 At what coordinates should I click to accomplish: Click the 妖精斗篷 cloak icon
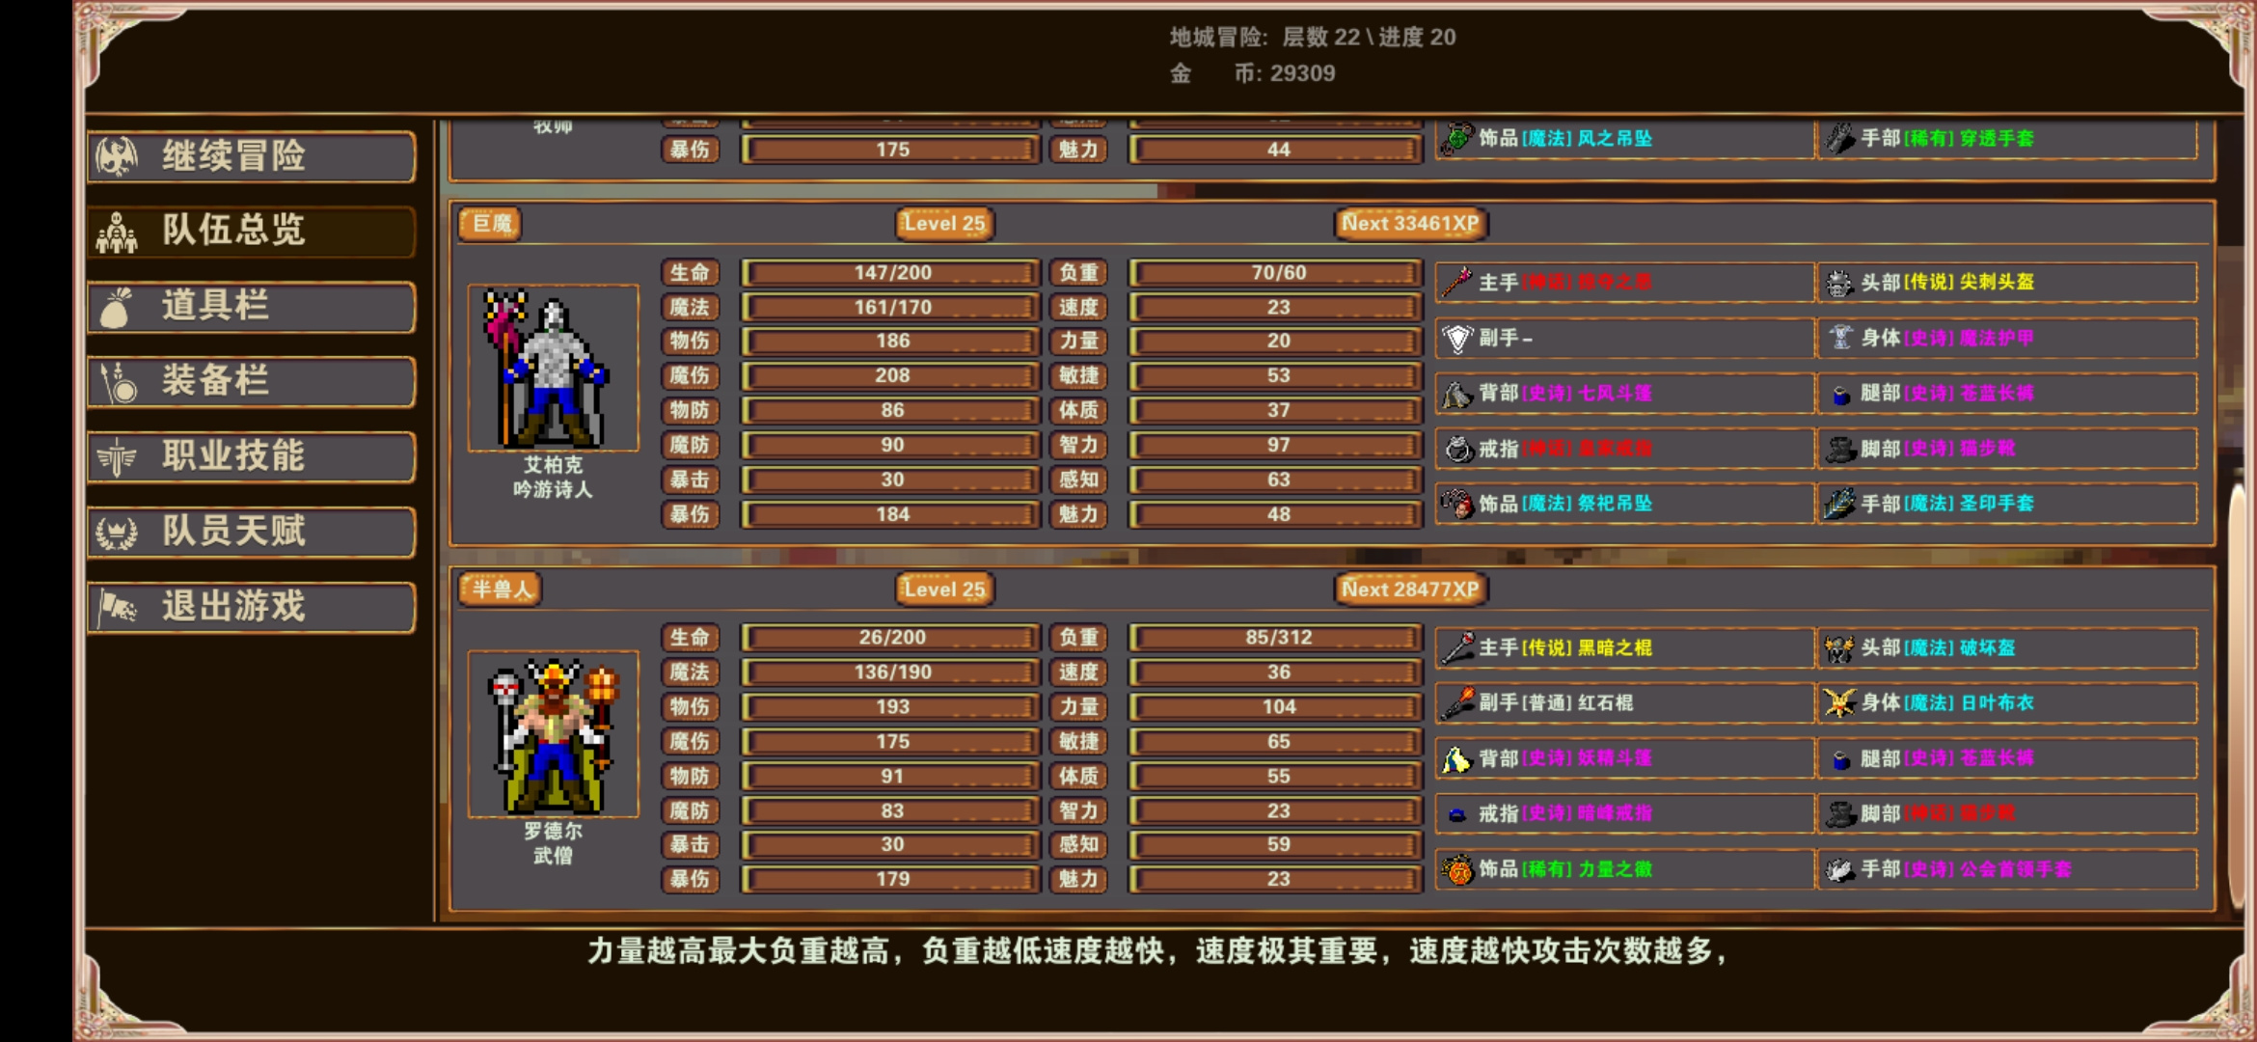tap(1457, 758)
